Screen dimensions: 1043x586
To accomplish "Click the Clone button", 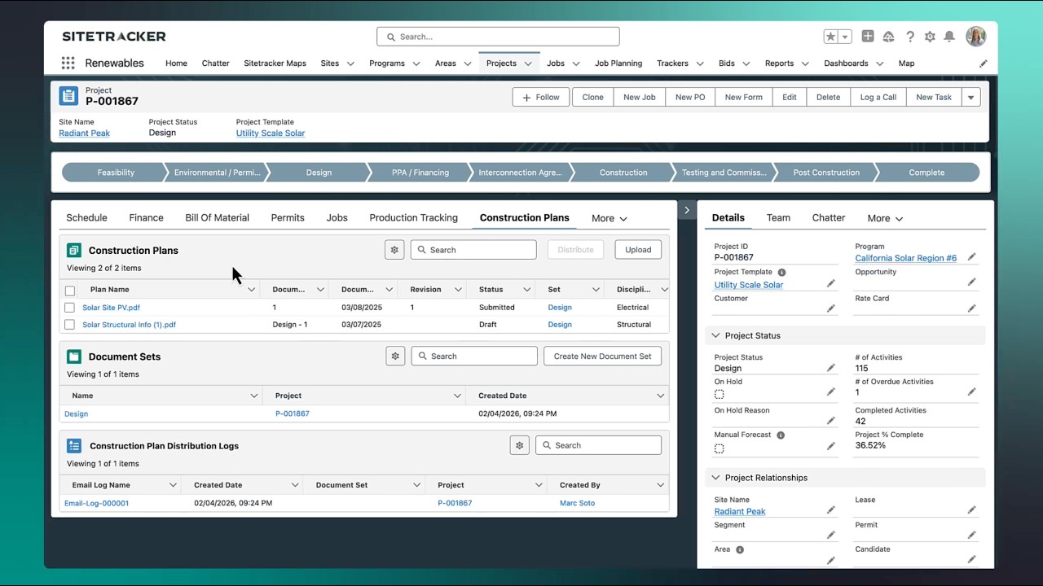I will point(593,97).
